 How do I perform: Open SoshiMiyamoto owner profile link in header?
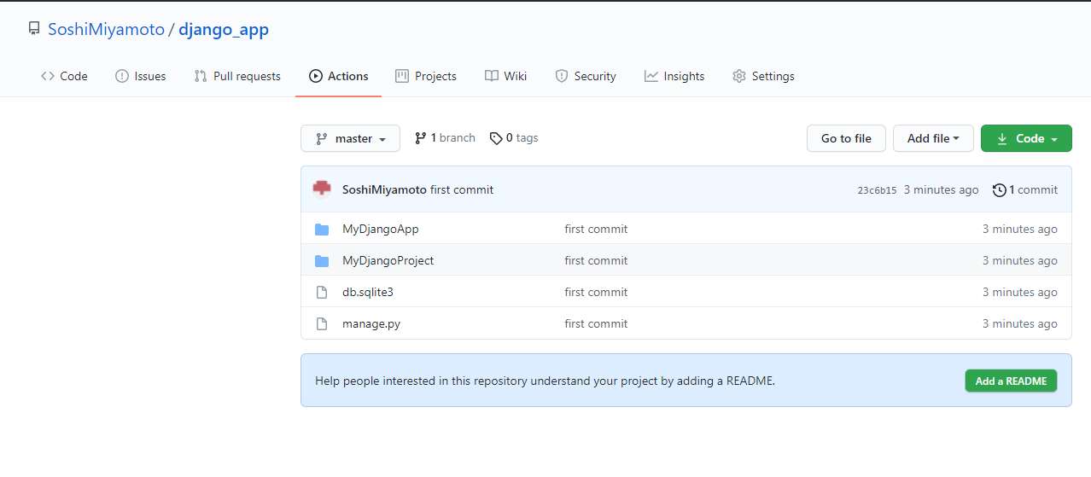[106, 30]
